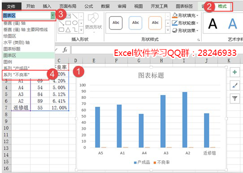
Task: Apply the black-outlined Abc shape style
Action: tap(116, 23)
